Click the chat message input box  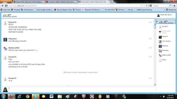tap(82, 89)
